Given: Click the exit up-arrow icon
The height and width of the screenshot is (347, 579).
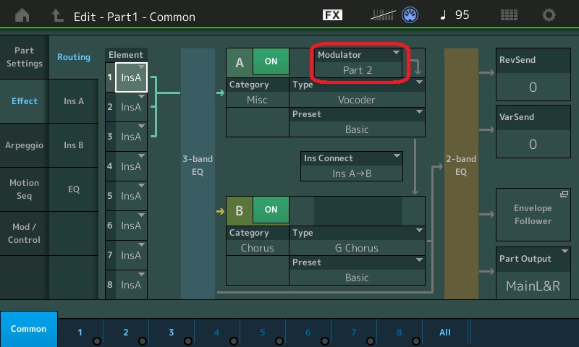Looking at the screenshot, I should [x=58, y=15].
